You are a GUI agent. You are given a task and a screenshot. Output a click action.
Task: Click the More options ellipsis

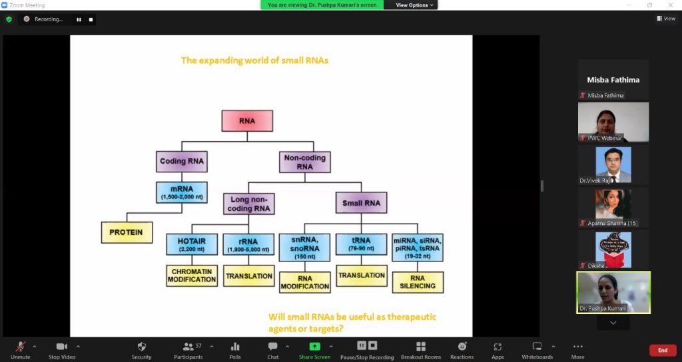pyautogui.click(x=577, y=347)
